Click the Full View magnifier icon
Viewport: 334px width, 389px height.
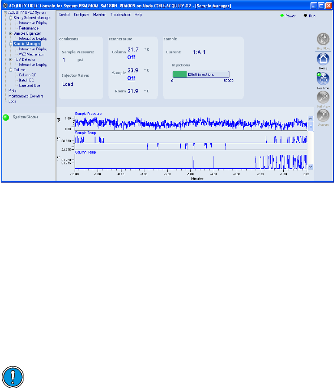[x=323, y=97]
